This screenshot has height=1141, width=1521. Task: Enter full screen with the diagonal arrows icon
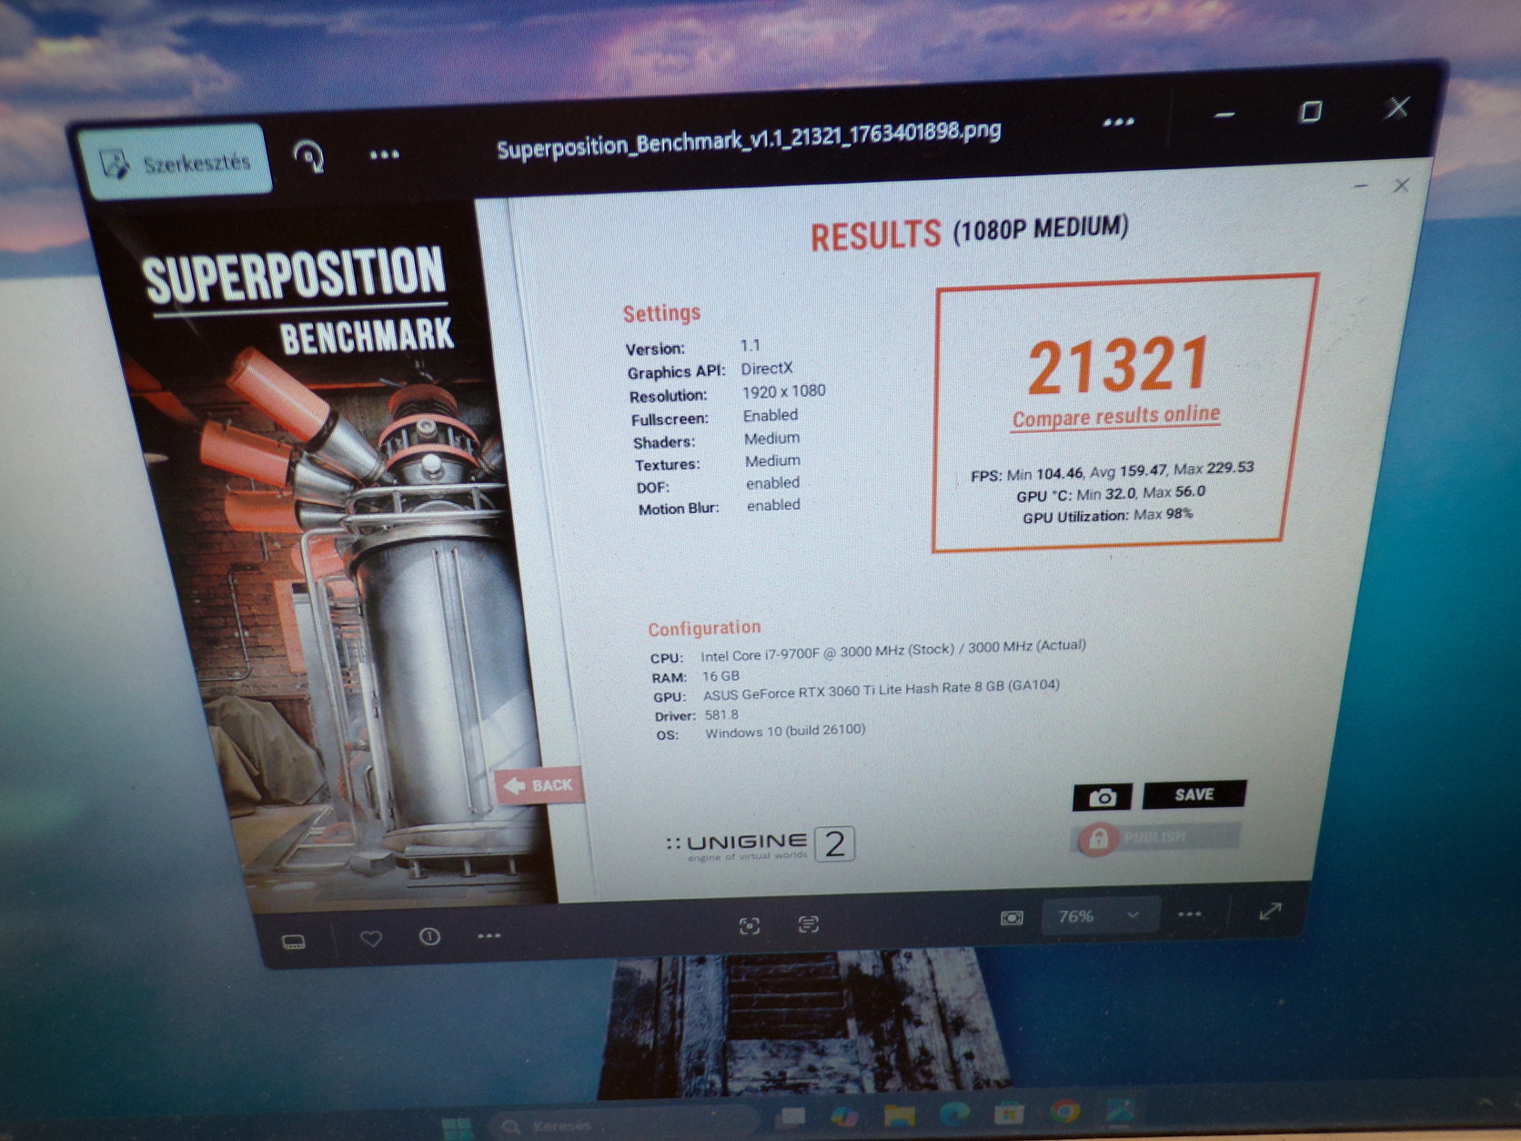click(x=1270, y=911)
